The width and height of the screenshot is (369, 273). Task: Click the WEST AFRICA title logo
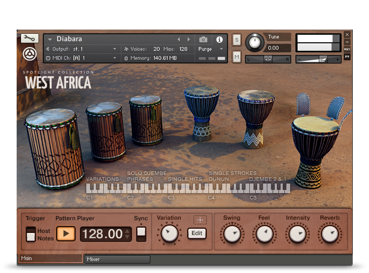click(58, 82)
